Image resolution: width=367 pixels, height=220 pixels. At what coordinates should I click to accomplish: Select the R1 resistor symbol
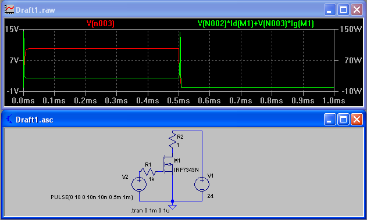click(x=148, y=172)
